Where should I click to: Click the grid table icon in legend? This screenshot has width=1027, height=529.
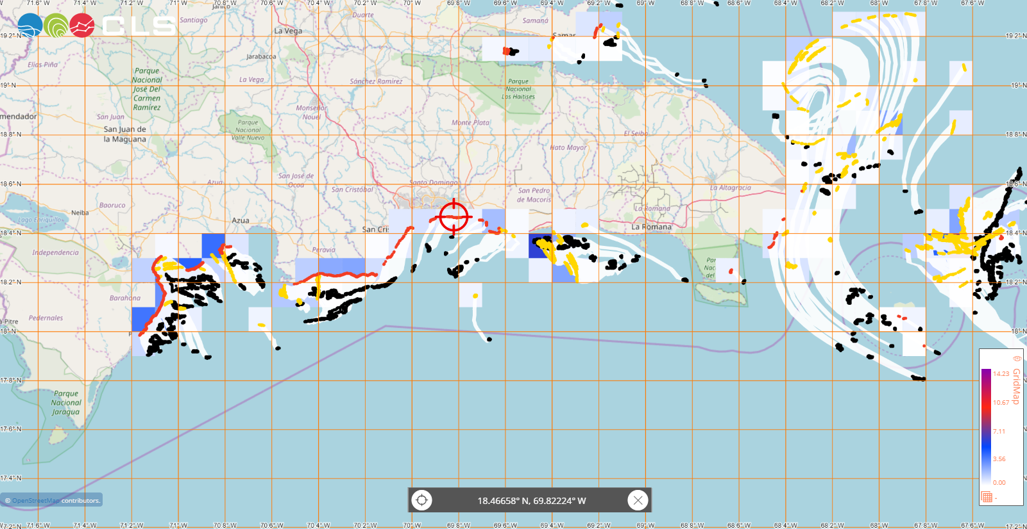(987, 497)
